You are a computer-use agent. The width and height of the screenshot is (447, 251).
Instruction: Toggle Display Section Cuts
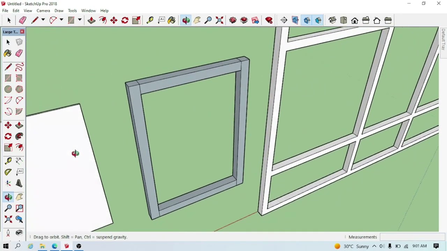point(307,20)
